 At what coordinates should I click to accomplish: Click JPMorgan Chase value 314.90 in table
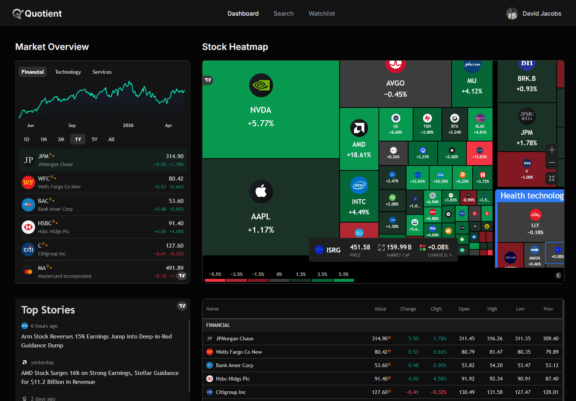click(x=380, y=338)
